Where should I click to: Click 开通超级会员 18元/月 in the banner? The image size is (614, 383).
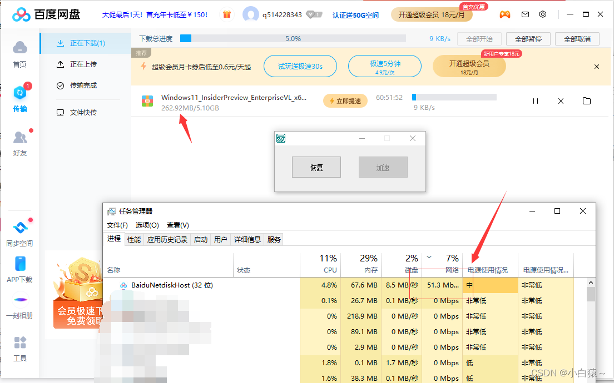pyautogui.click(x=469, y=67)
